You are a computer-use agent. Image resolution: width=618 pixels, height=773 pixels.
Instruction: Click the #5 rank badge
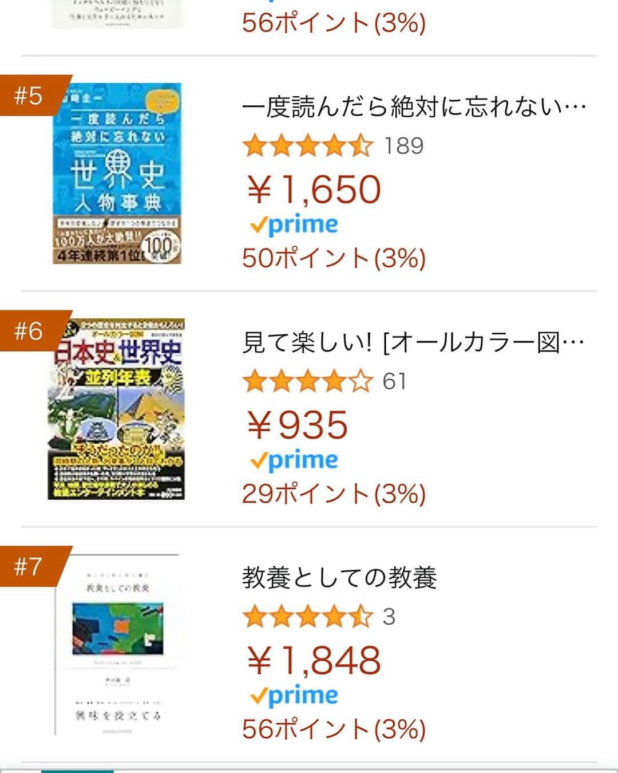click(x=32, y=95)
